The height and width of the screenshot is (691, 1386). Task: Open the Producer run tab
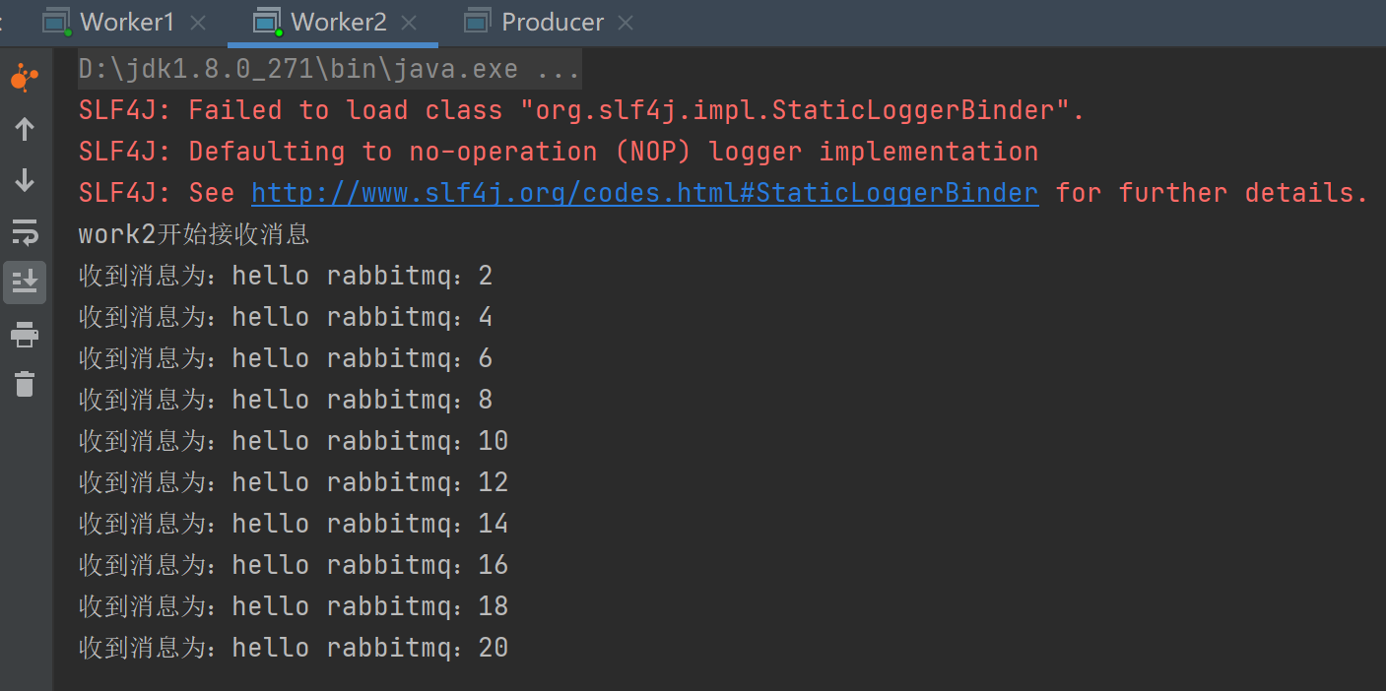pos(553,22)
